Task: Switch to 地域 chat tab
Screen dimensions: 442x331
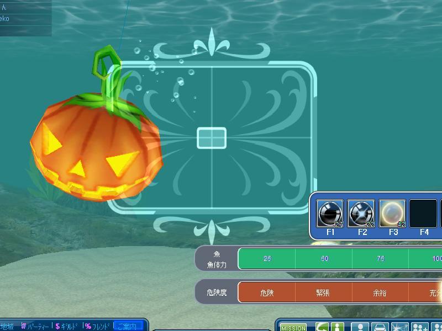Action: (x=7, y=326)
